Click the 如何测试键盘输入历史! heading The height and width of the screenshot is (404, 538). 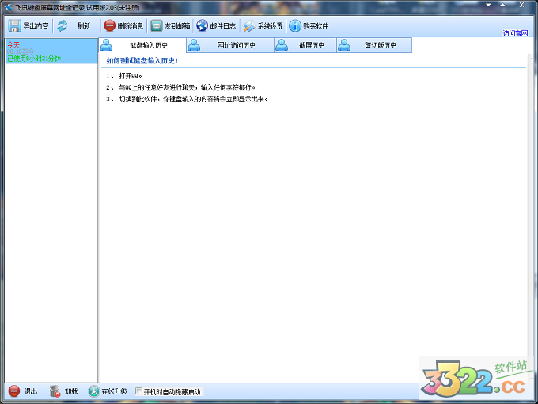142,61
